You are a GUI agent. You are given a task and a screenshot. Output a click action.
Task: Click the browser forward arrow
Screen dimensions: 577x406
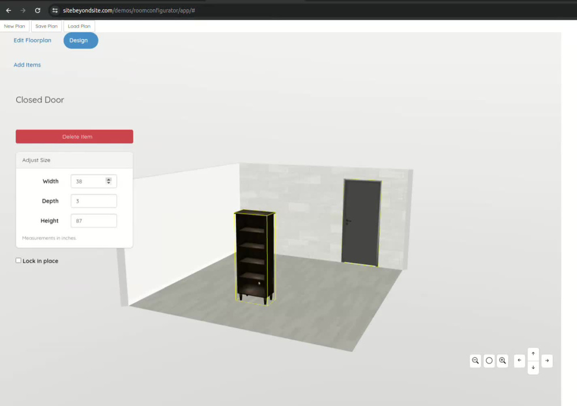point(23,10)
